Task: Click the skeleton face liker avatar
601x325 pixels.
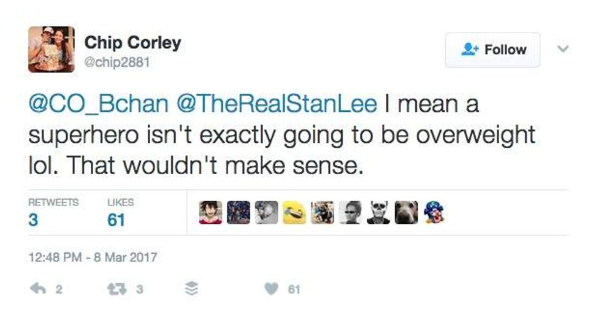Action: 378,213
